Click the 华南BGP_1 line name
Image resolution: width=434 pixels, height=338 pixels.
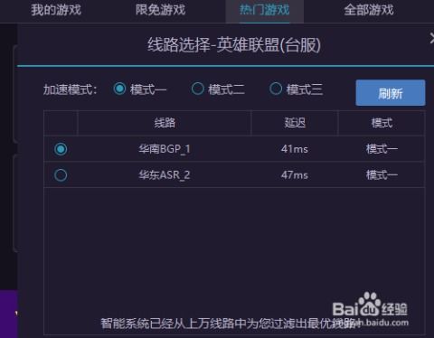(x=165, y=149)
